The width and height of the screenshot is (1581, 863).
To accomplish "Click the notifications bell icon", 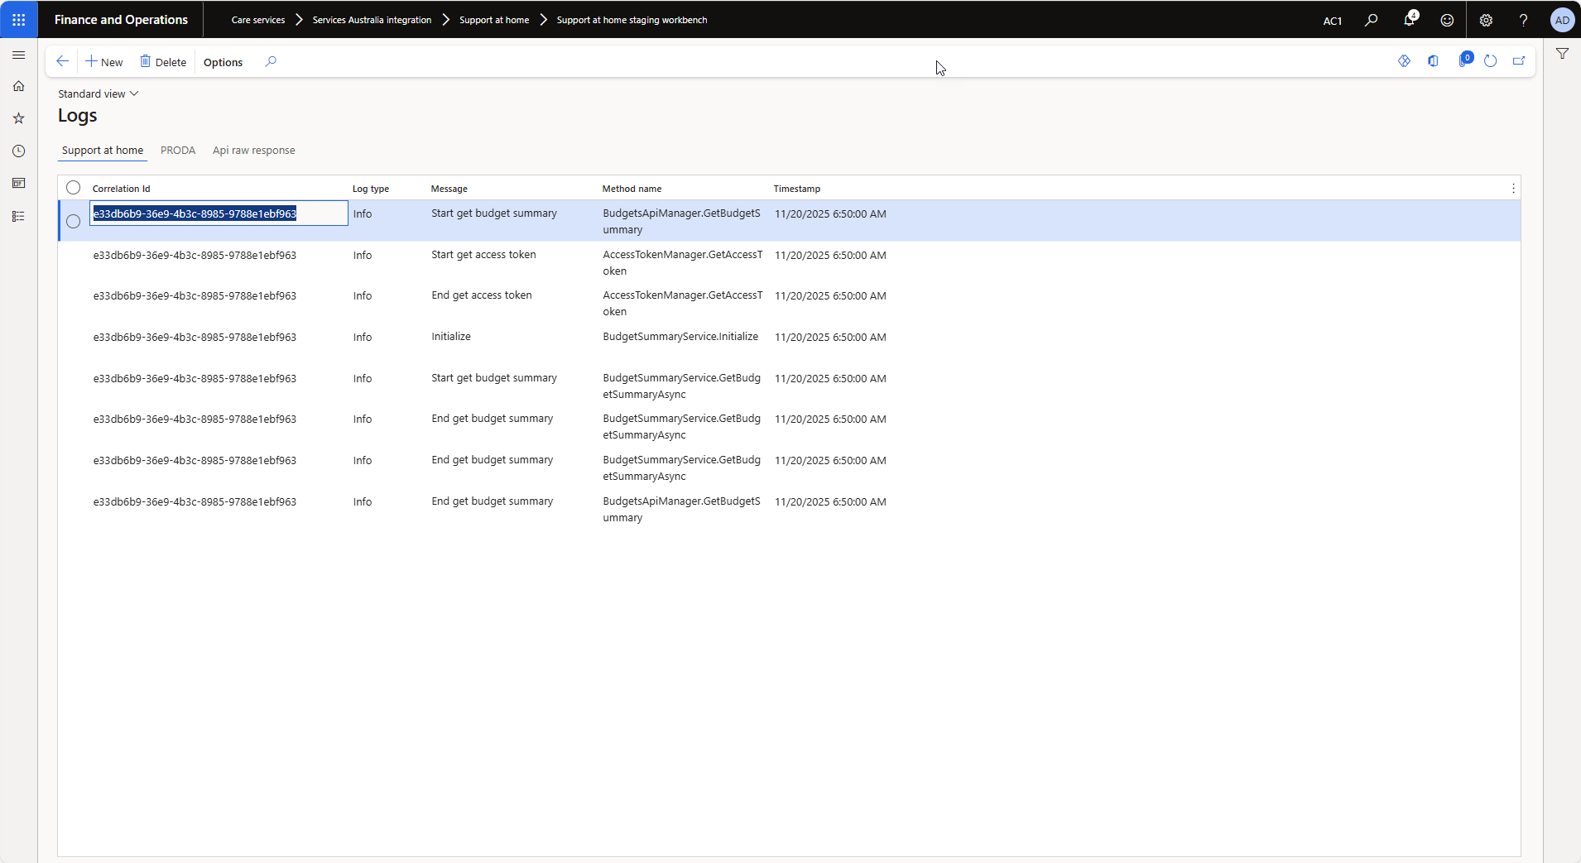I will 1409,20.
